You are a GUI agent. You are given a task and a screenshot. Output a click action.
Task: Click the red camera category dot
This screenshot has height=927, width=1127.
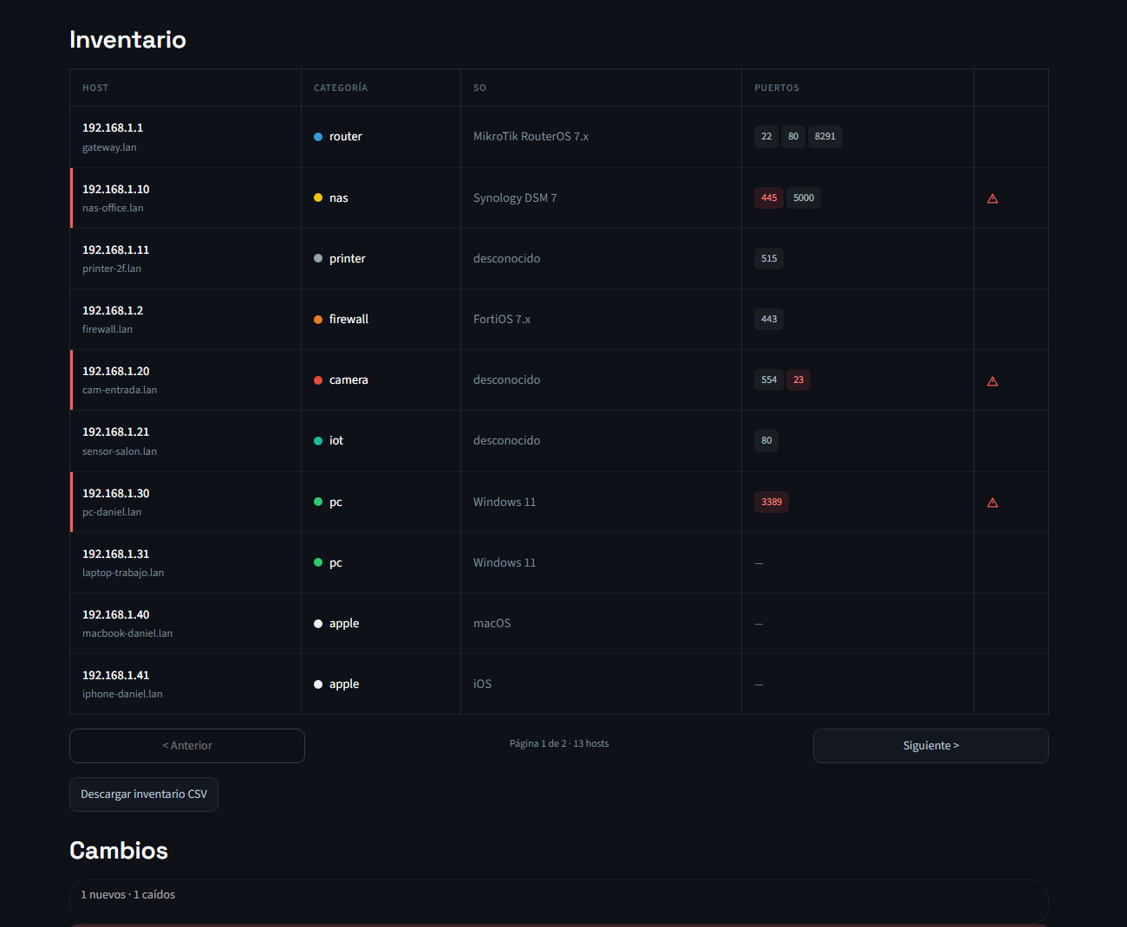pos(318,380)
